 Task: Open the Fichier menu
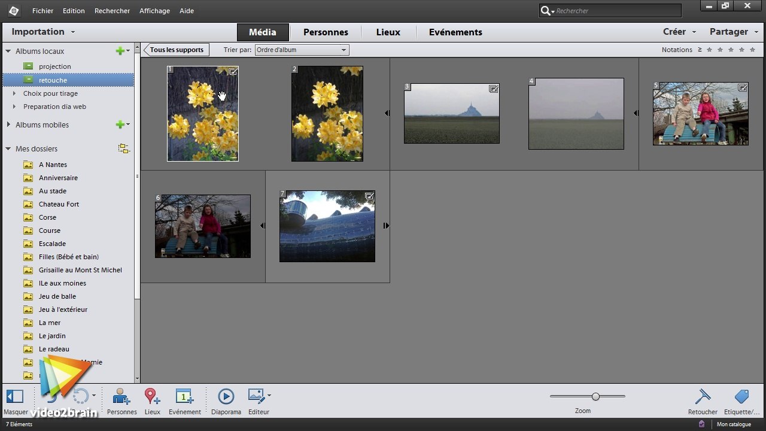42,11
